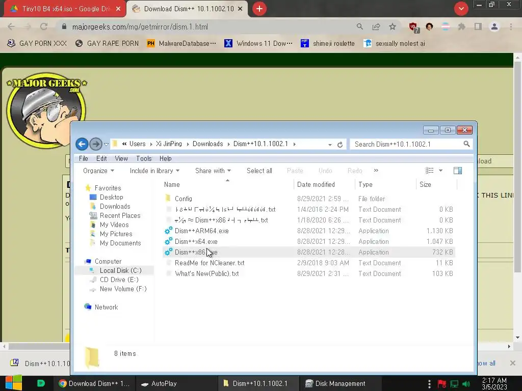Open the View menu in Explorer
This screenshot has height=391, width=522.
pyautogui.click(x=121, y=159)
